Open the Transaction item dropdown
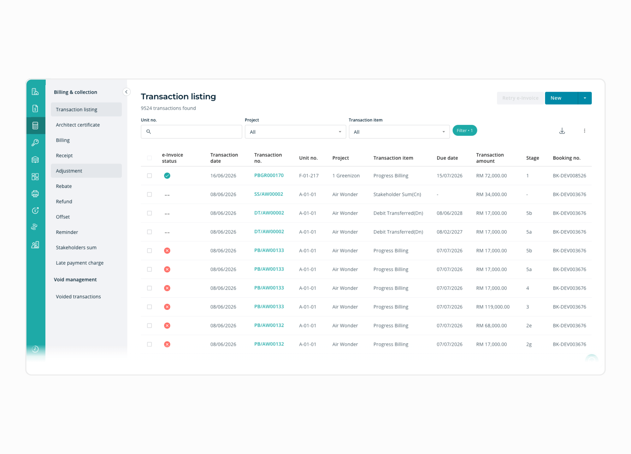This screenshot has height=454, width=631. coord(399,132)
